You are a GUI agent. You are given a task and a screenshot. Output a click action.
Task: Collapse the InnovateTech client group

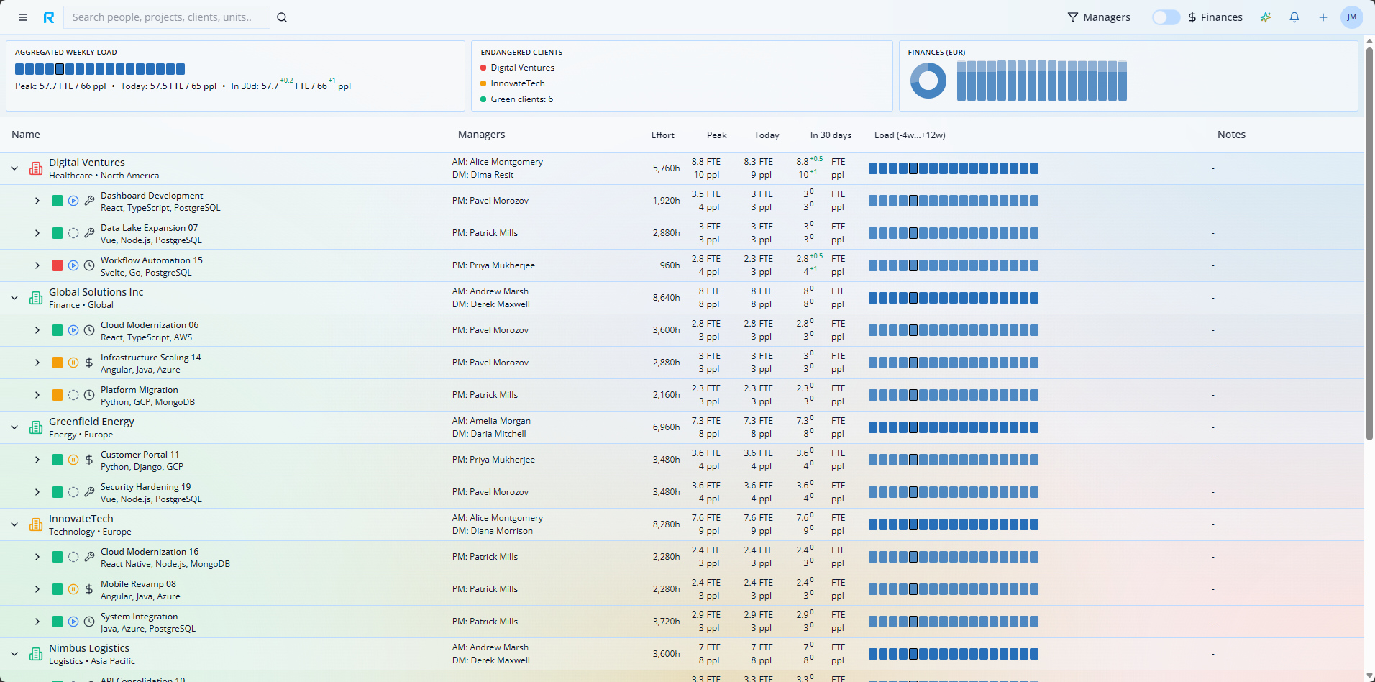pyautogui.click(x=14, y=524)
